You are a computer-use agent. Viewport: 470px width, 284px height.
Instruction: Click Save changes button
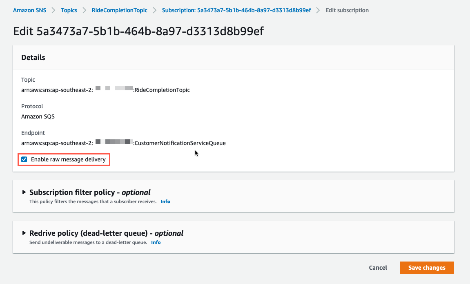[x=427, y=268]
